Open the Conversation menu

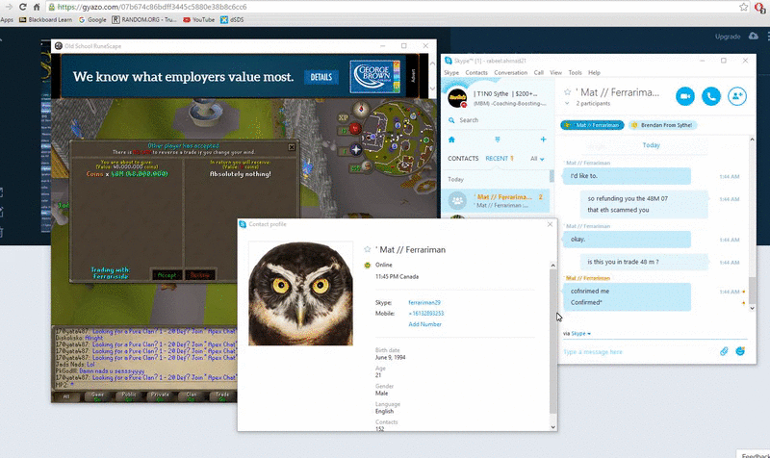click(511, 73)
